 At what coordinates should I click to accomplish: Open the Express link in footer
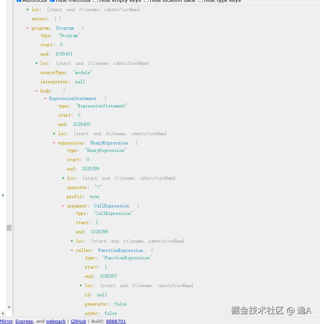click(24, 321)
